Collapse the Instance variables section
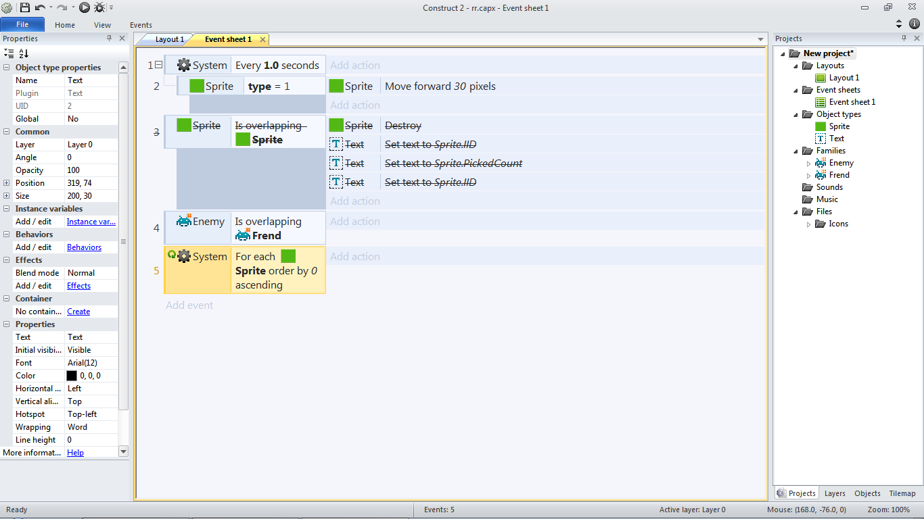924x519 pixels. pyautogui.click(x=7, y=209)
